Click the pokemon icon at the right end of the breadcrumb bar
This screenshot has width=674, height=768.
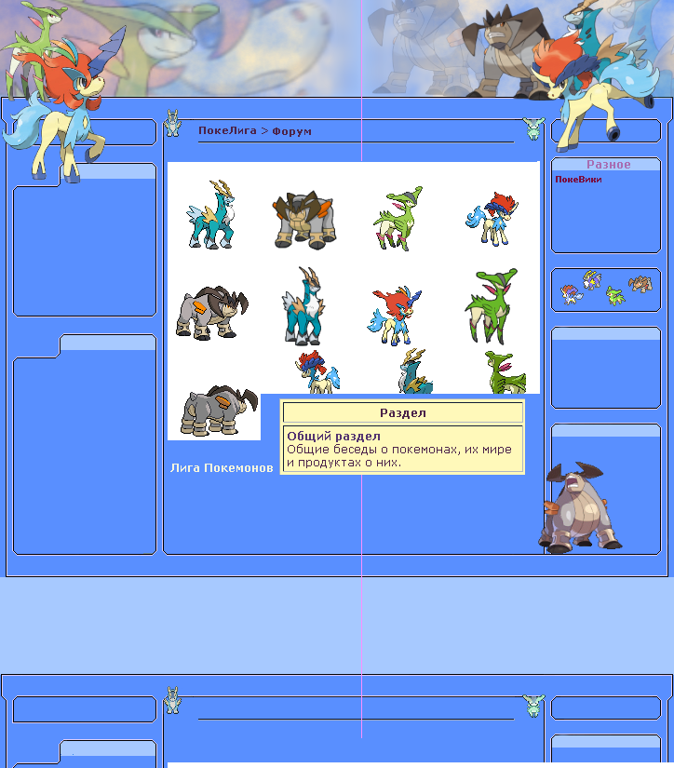tap(533, 128)
